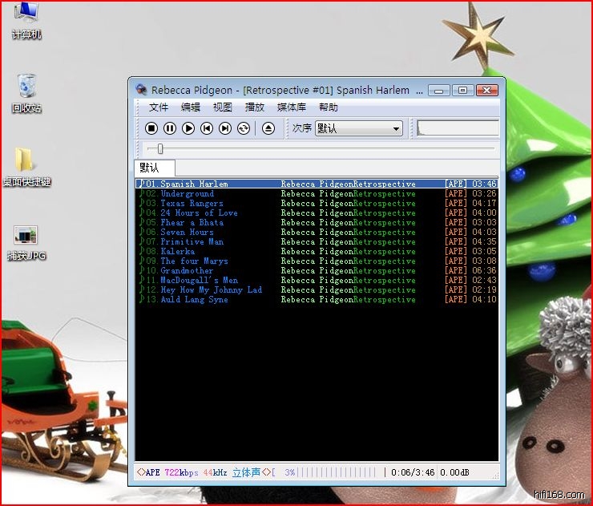Skip to the next track
The width and height of the screenshot is (593, 506).
225,128
